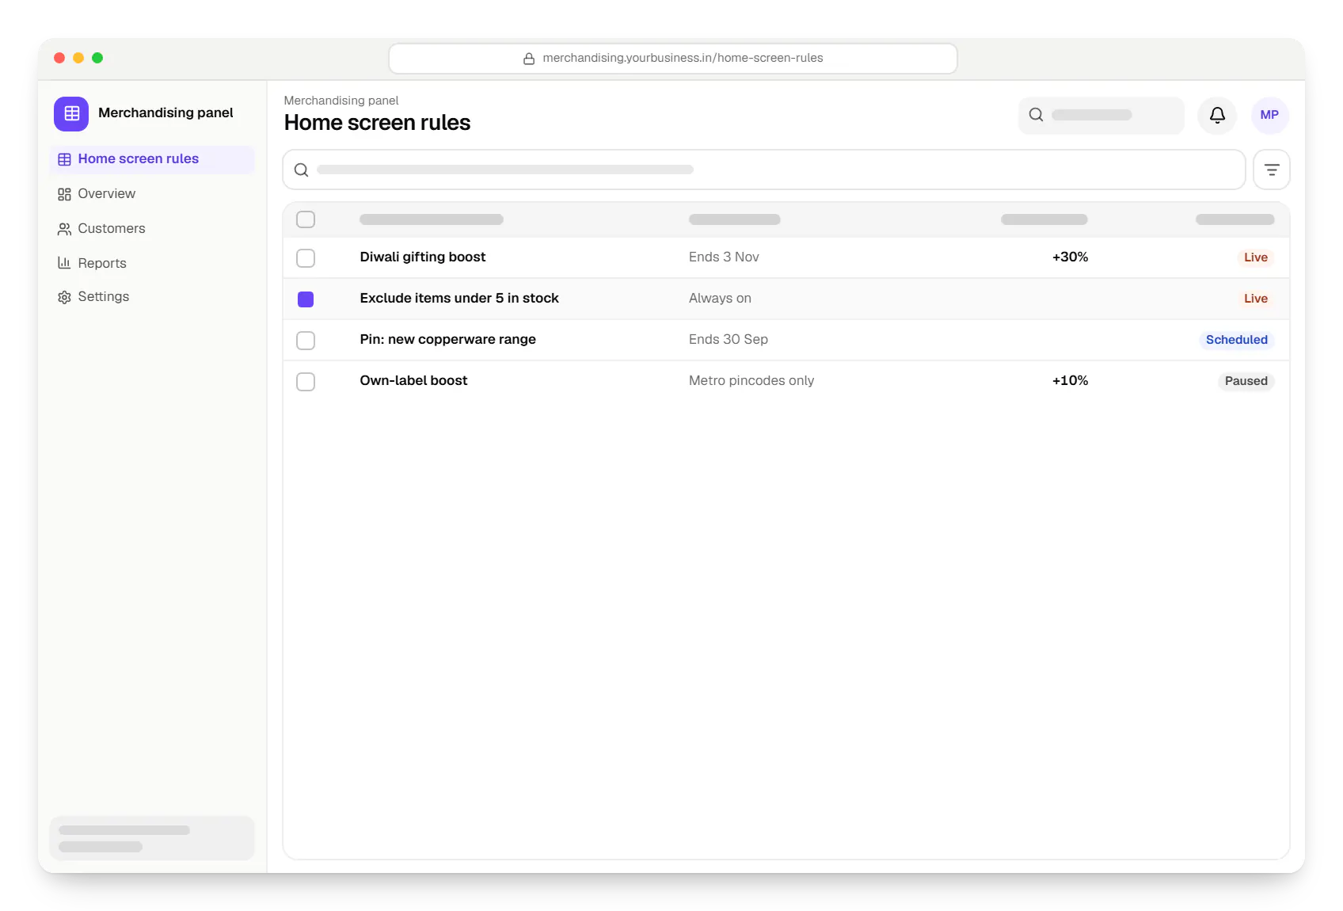1343x911 pixels.
Task: Click the header search magnifier icon
Action: click(1036, 115)
